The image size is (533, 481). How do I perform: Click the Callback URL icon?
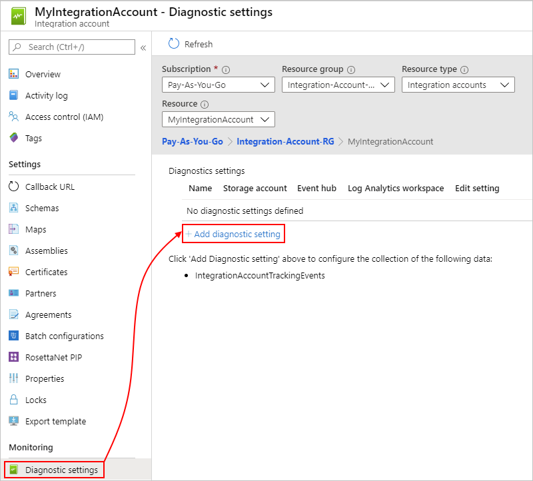[13, 187]
